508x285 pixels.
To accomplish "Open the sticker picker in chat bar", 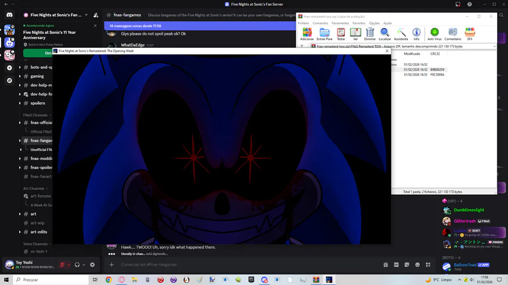I will 407,265.
